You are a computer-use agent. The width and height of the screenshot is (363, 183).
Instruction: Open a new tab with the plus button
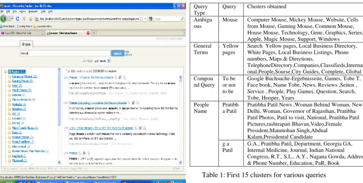(94, 33)
